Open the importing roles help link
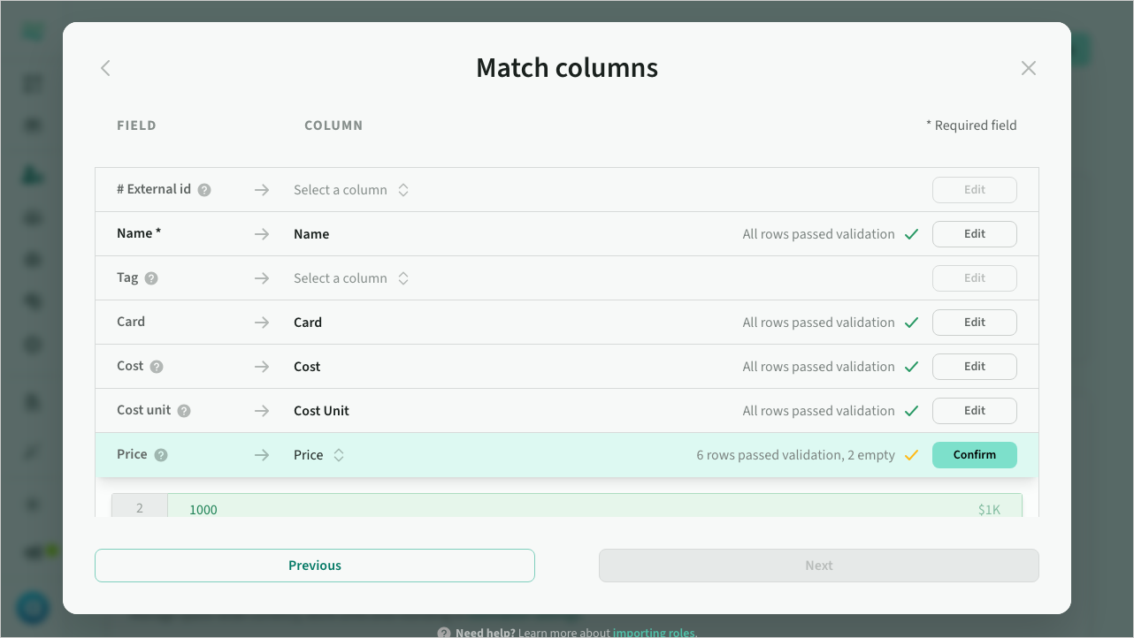The height and width of the screenshot is (638, 1134). tap(655, 632)
